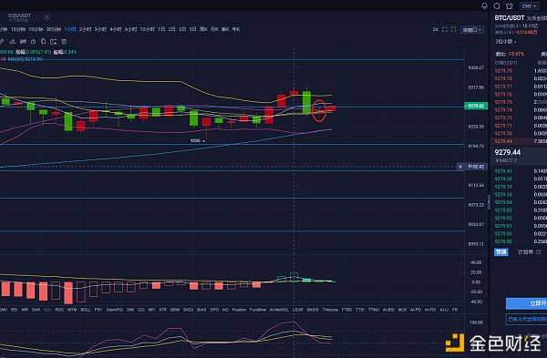Toggle the SAR indicator
Viewport: 547px width, 358px height.
pos(36,310)
